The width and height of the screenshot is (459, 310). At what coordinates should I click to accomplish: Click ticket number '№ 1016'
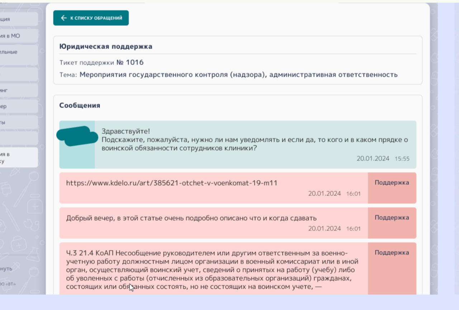130,63
